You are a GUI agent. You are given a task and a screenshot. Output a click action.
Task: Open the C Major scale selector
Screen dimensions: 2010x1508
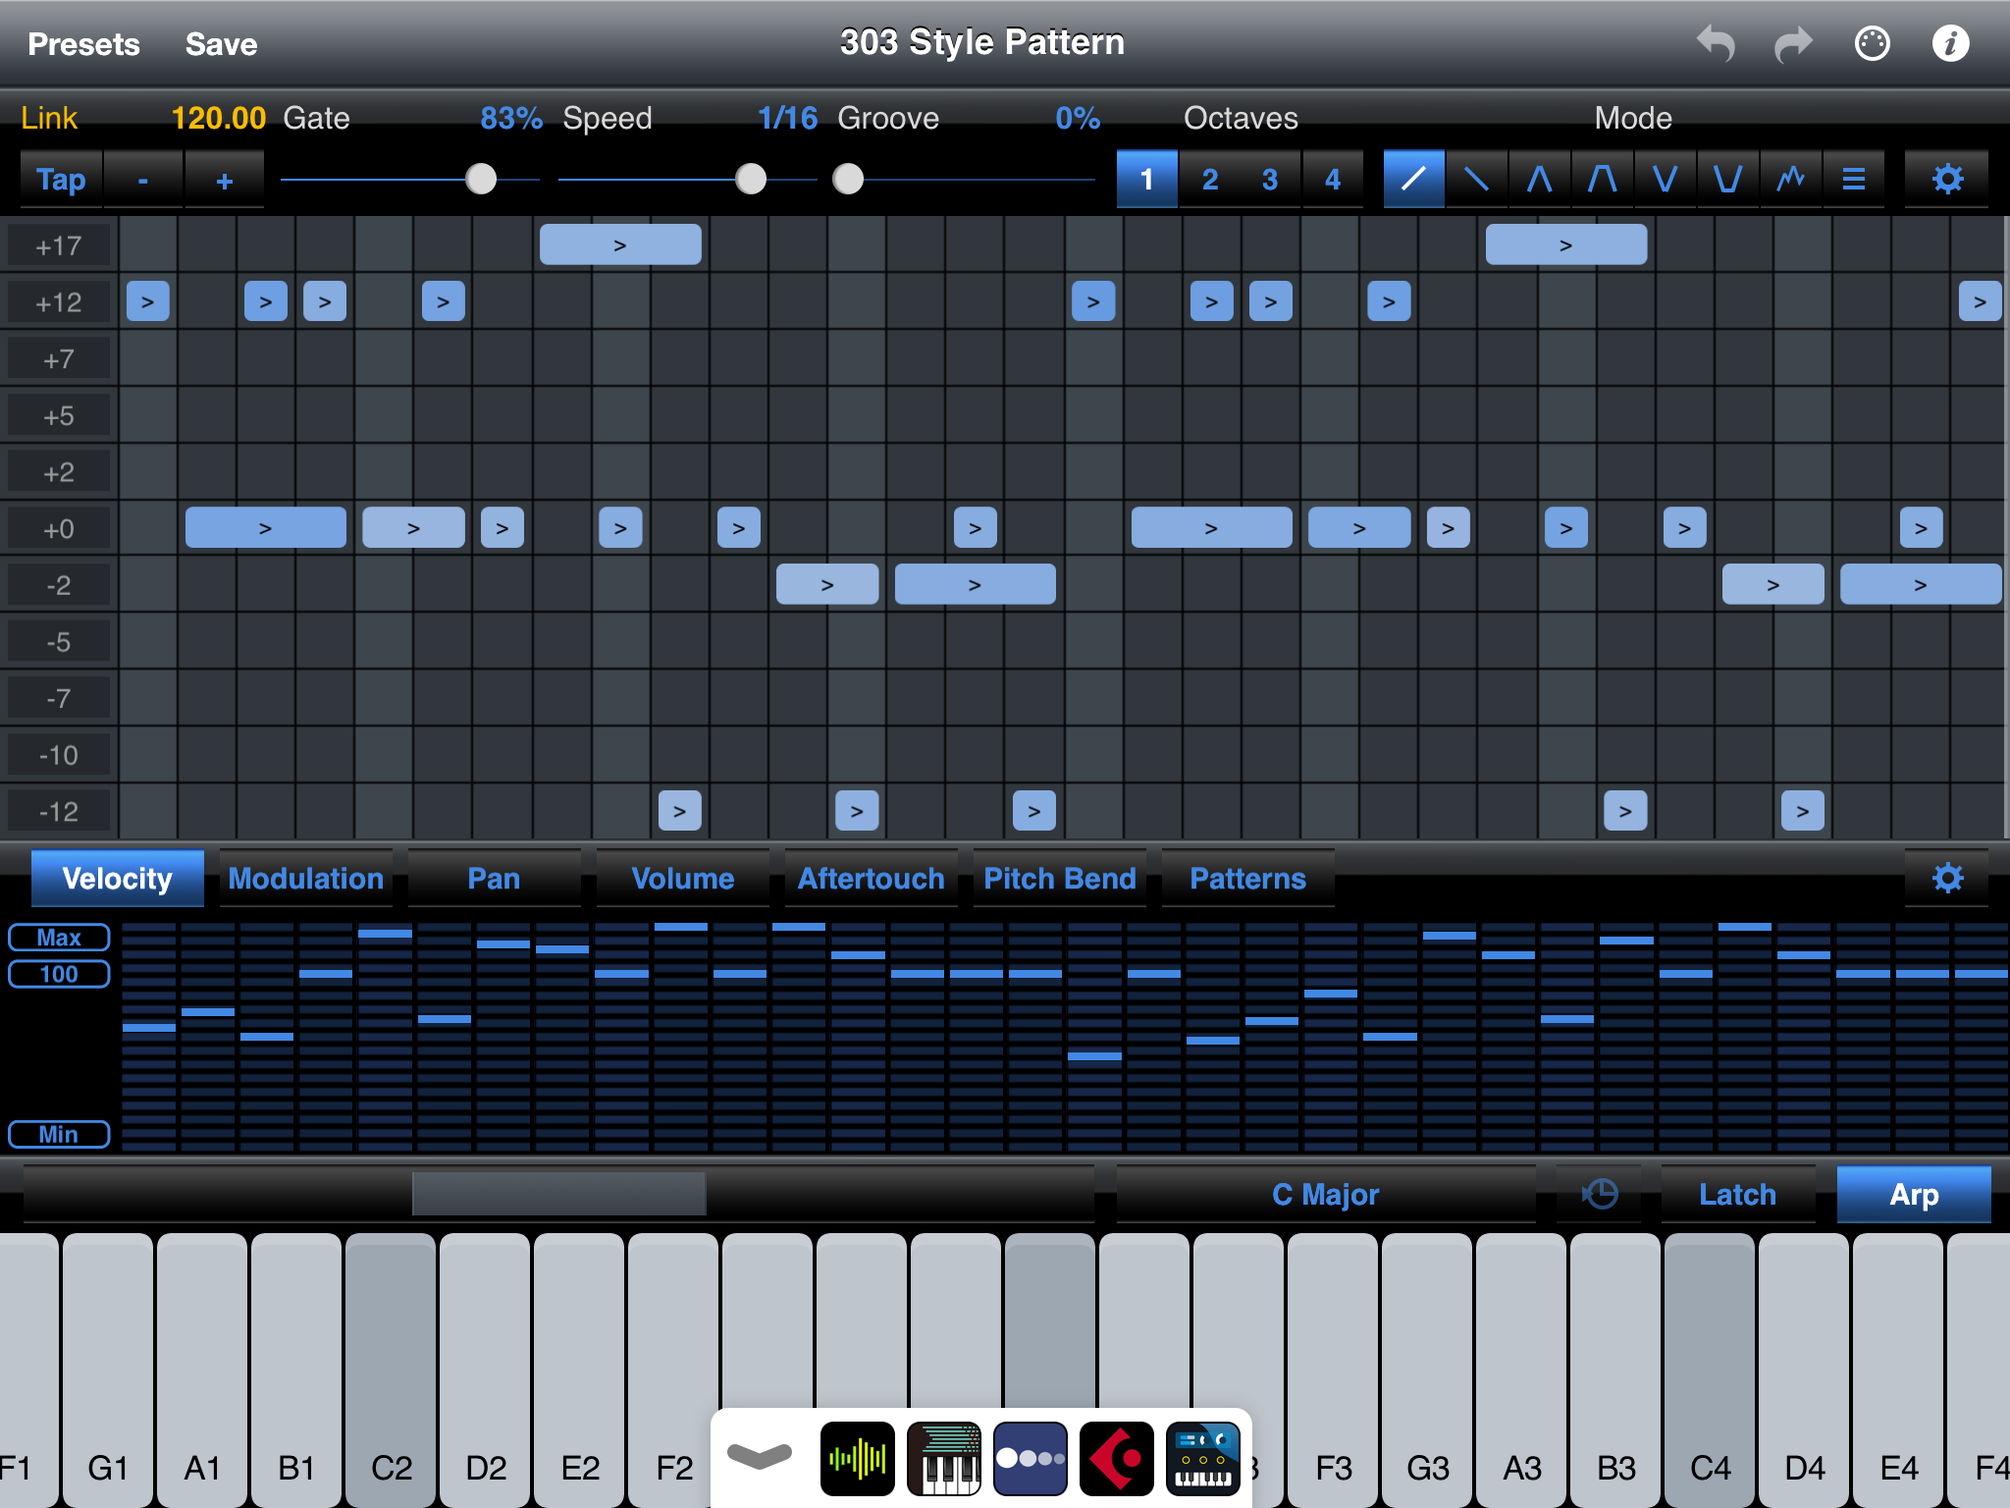1326,1194
